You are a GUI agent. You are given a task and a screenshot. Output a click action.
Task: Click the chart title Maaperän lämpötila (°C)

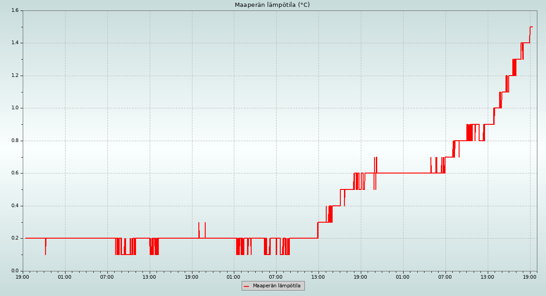(x=272, y=5)
